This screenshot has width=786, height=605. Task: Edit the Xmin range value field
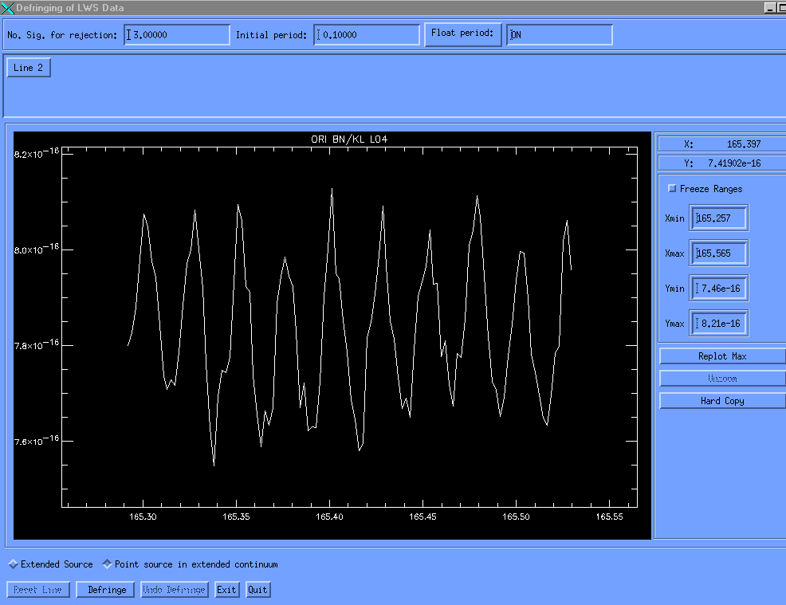719,218
